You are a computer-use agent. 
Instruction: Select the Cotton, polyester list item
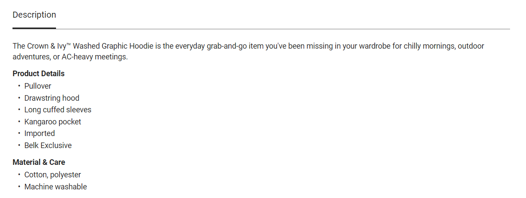click(53, 175)
